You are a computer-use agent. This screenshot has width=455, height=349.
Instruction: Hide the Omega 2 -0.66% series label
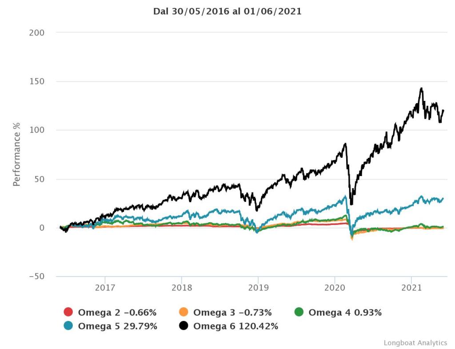click(117, 312)
